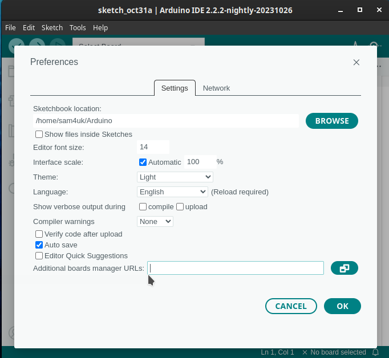389x358 pixels.
Task: Click the Ln 1, Col 1 status text
Action: tap(277, 352)
